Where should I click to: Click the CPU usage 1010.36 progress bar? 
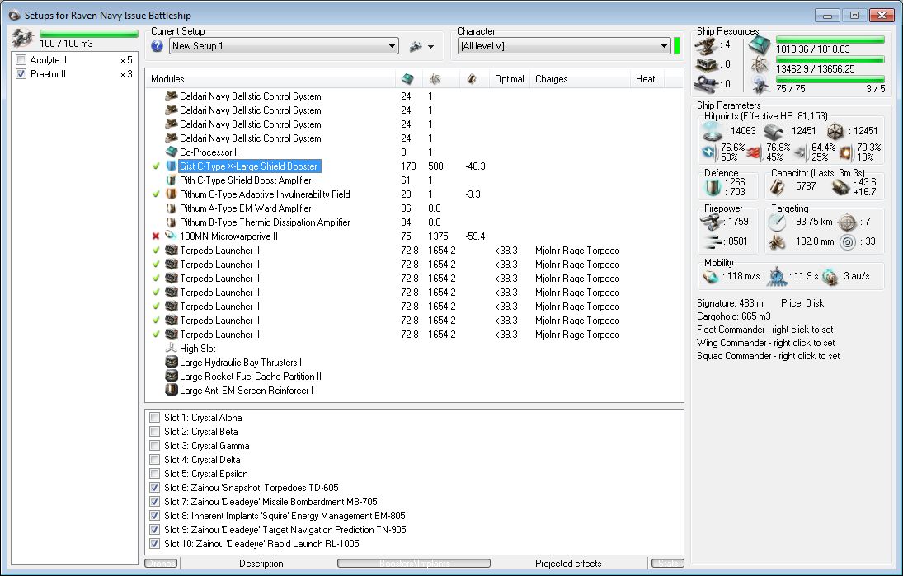click(x=830, y=40)
